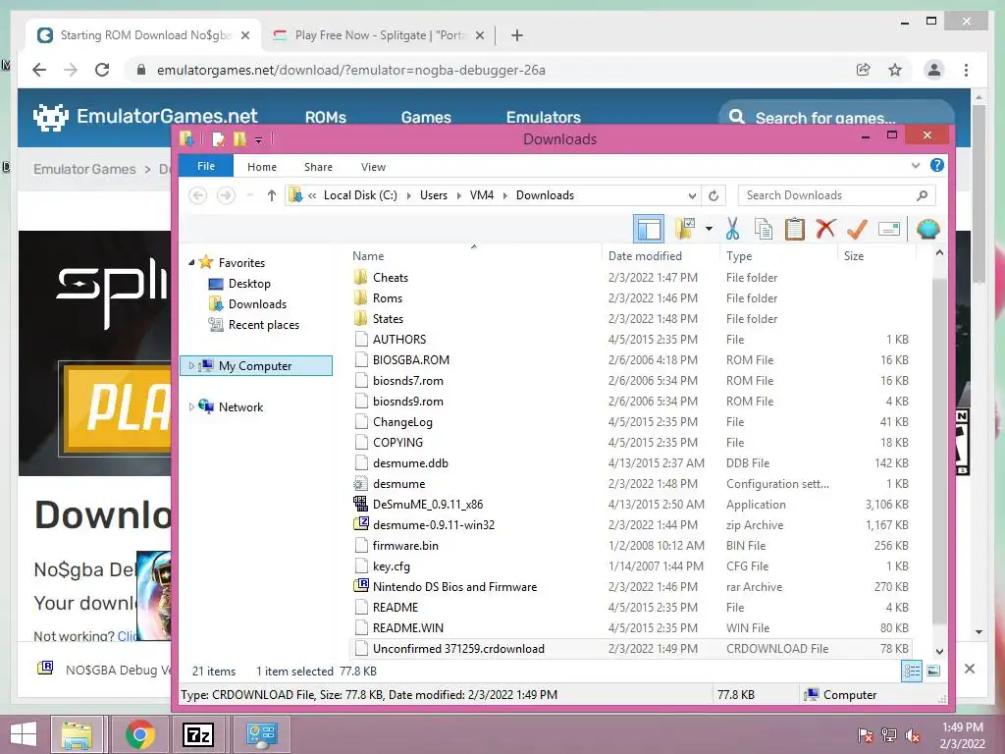Click properties icon in Explorer title bar
Viewport: 1005px width, 754px height.
219,138
